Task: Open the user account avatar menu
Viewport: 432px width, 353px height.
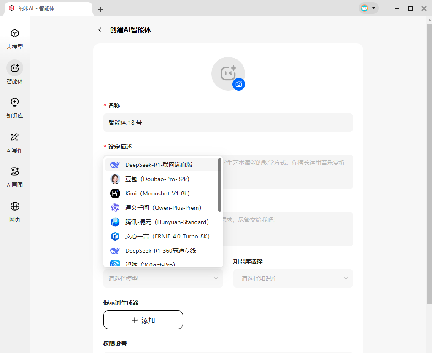Action: click(368, 8)
